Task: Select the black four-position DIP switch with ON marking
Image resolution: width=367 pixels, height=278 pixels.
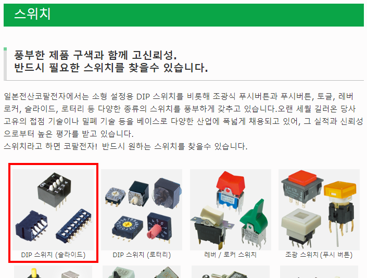Action: coord(54,191)
